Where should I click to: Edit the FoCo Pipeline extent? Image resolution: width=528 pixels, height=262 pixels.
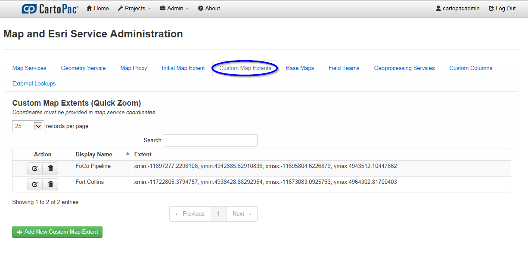35,168
